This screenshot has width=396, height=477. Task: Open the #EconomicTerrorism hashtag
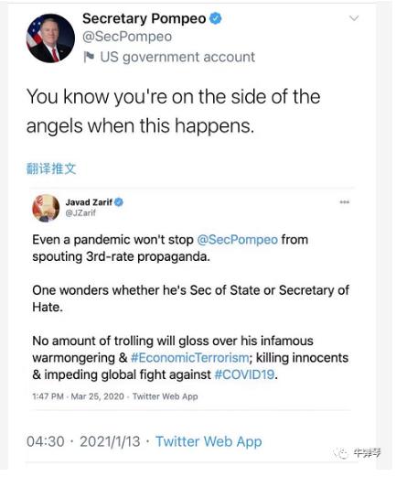(x=189, y=358)
